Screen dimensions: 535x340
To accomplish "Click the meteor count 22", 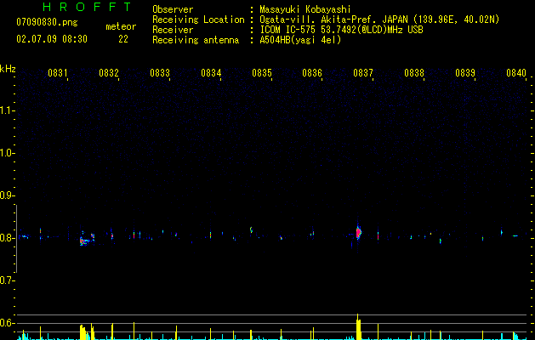I will (123, 39).
